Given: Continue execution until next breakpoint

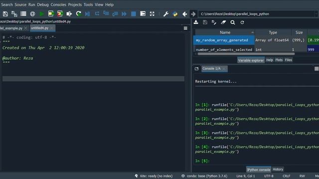Looking at the screenshot, I should click(124, 14).
